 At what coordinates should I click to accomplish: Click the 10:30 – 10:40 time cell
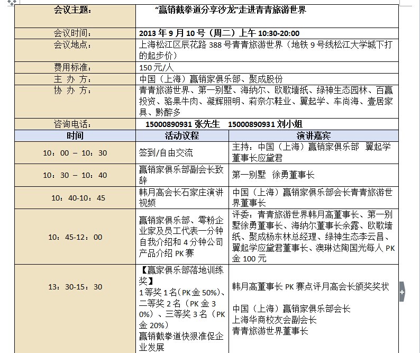click(75, 175)
